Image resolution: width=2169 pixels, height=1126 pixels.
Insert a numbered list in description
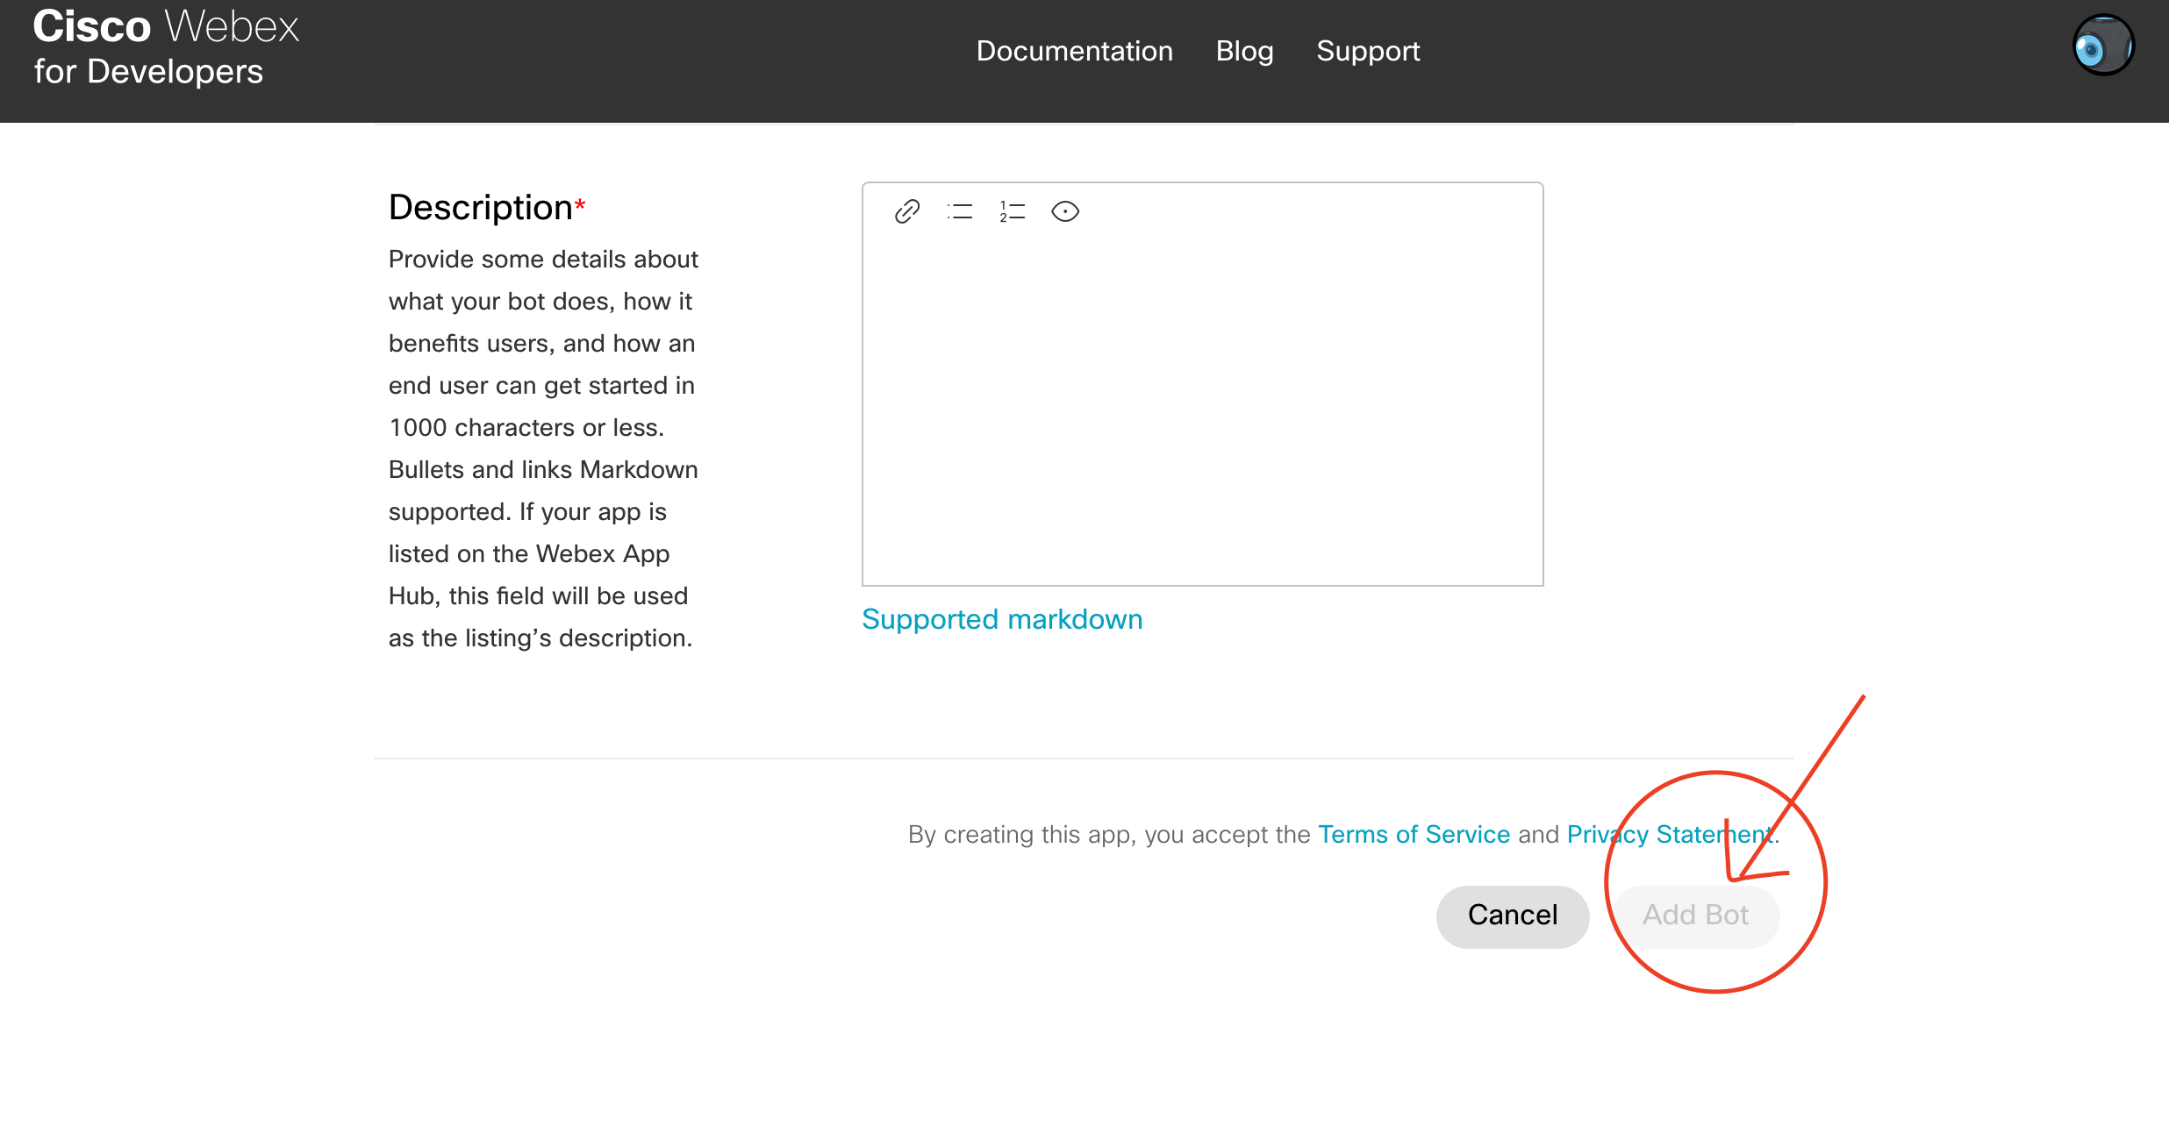(1012, 211)
